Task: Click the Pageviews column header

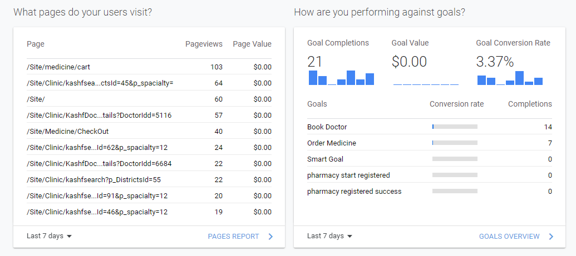Action: click(x=204, y=44)
